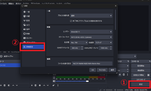Open the ホットキー settings category
Screen dimensions: 151x91
click(x=33, y=38)
